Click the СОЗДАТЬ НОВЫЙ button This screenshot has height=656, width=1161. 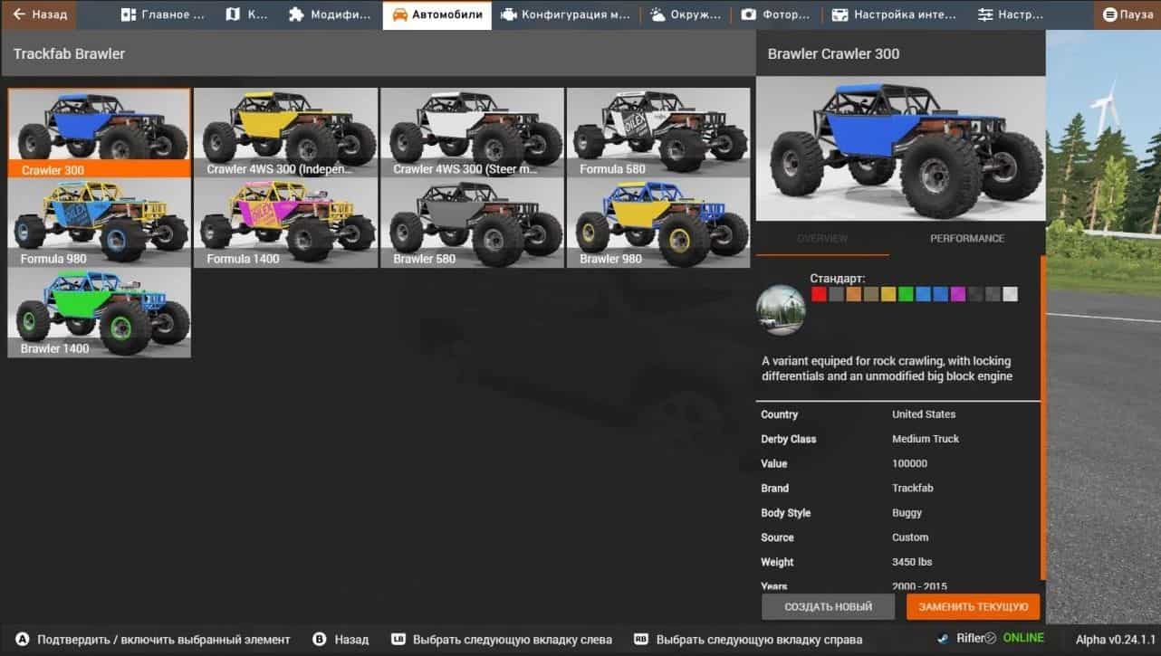(828, 606)
